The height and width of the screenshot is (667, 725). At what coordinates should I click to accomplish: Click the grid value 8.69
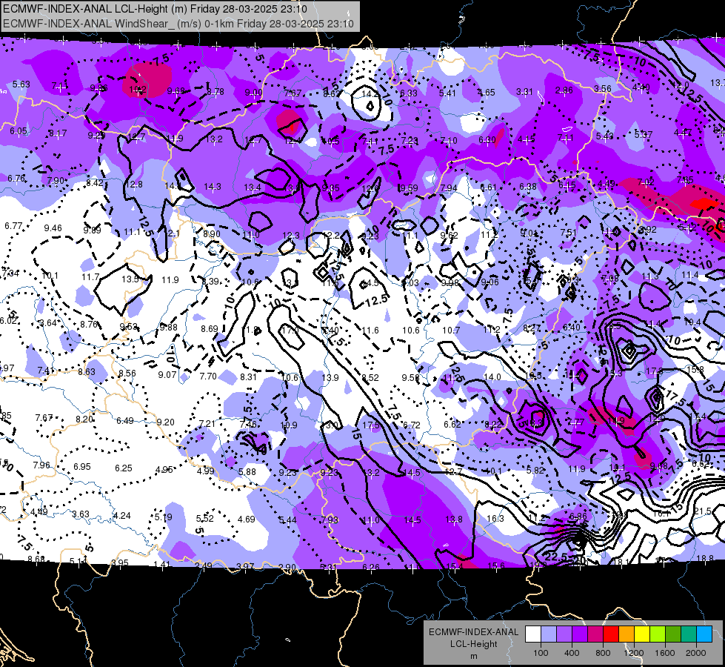[210, 329]
